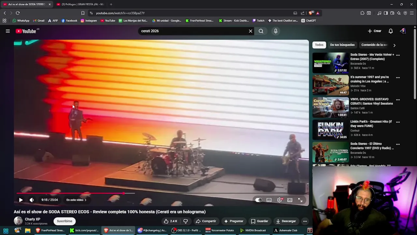Open the browser extensions puzzle icon
Viewport: 417px width, 235px height.
click(362, 13)
